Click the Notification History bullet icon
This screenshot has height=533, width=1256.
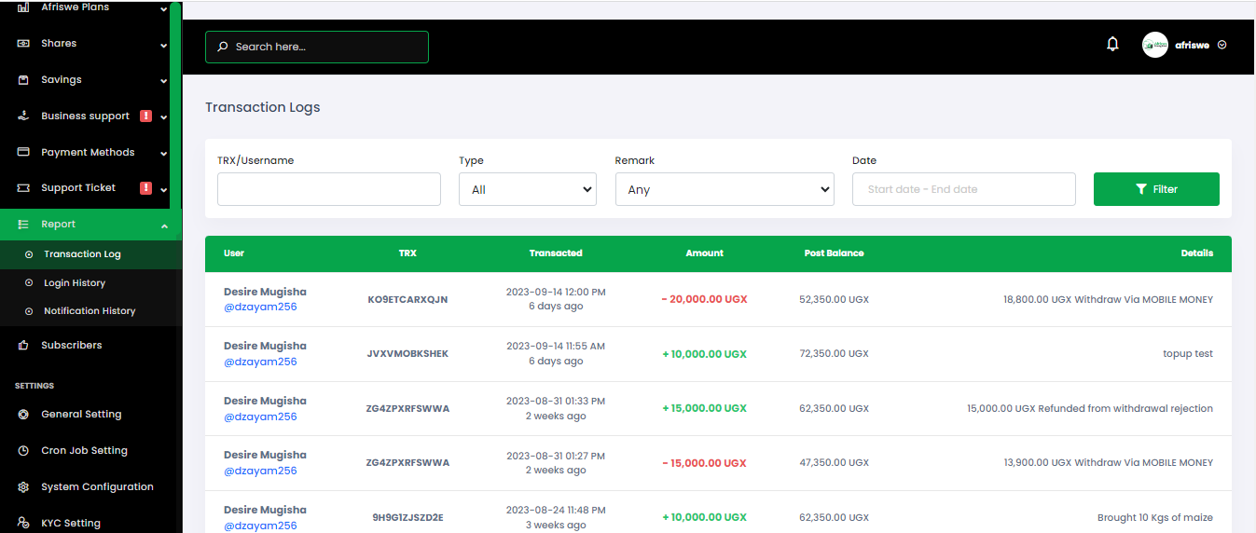(x=29, y=311)
